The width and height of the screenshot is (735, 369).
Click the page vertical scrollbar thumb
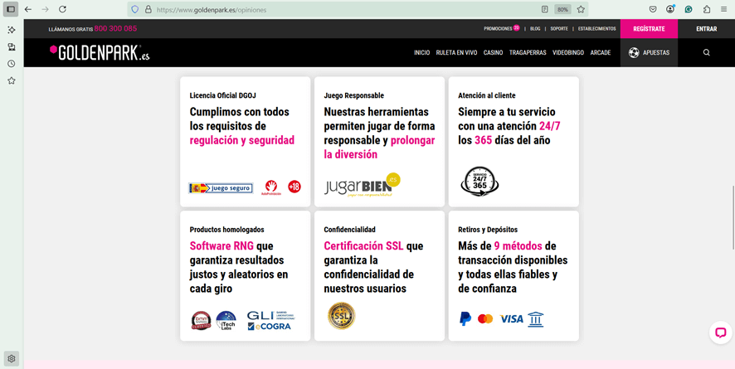pyautogui.click(x=733, y=217)
